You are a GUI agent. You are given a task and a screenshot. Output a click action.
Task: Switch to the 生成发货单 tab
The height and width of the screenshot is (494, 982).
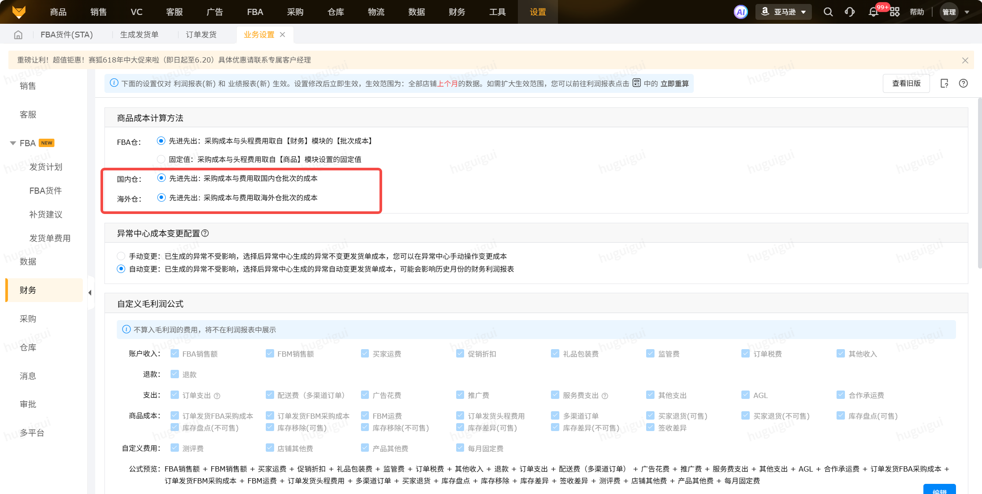(x=139, y=35)
